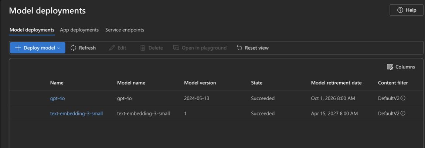The image size is (425, 148).
Task: Click the Delete trash can icon
Action: pos(143,48)
